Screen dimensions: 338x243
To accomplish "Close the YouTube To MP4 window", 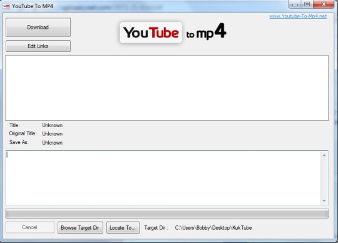I will coord(324,4).
